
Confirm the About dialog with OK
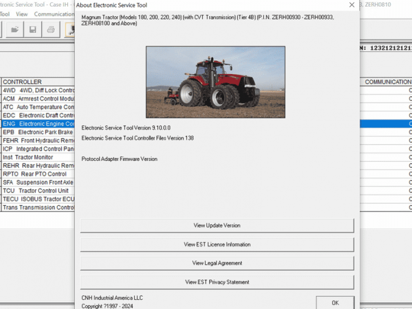coord(335,303)
